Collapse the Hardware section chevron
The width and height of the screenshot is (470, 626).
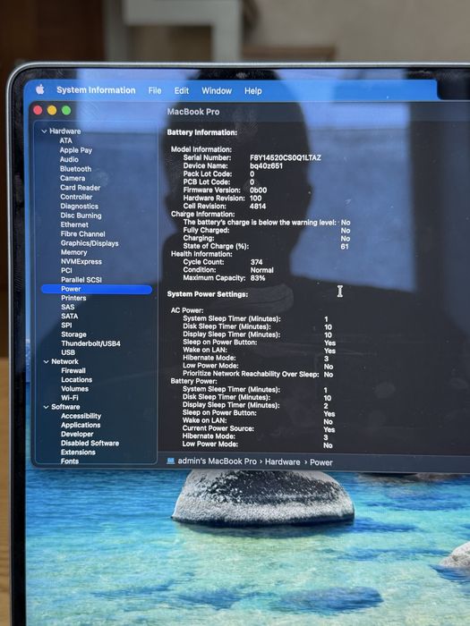44,131
